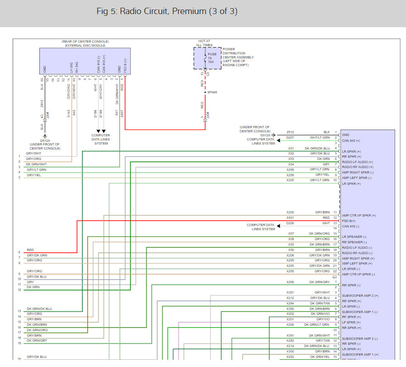406x367 pixels.
Task: Click the 'GRY/TAN' wire color label
Action: point(323,341)
